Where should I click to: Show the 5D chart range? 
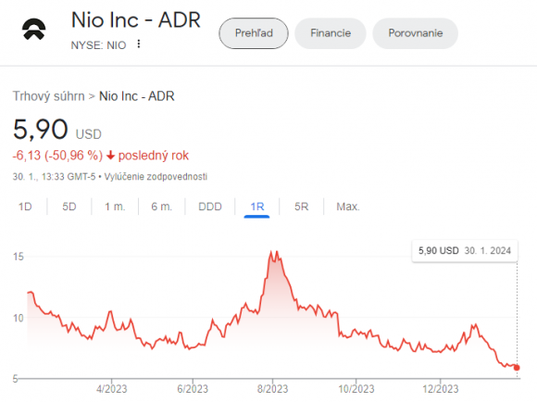click(x=69, y=207)
